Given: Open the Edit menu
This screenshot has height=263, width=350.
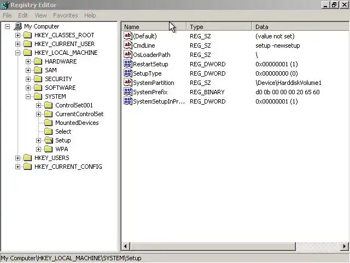Looking at the screenshot, I should point(23,15).
